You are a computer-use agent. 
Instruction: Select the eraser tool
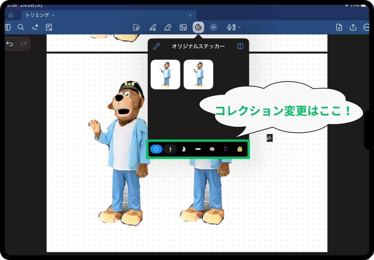point(168,27)
